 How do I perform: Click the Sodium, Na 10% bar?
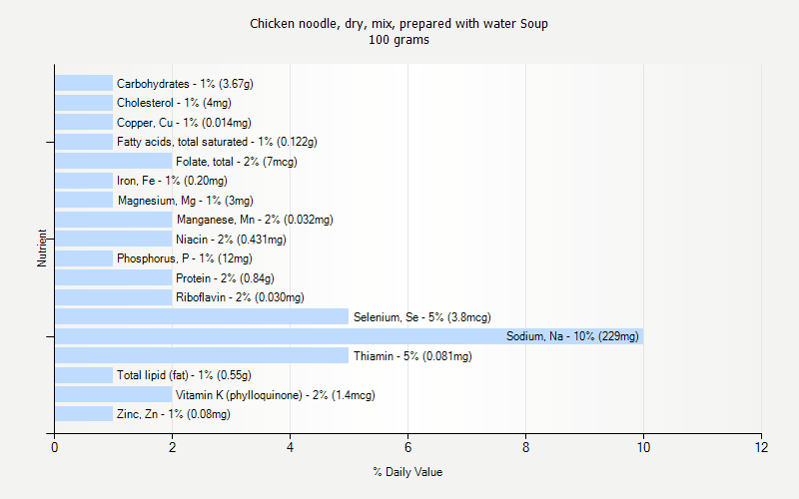[x=349, y=336]
